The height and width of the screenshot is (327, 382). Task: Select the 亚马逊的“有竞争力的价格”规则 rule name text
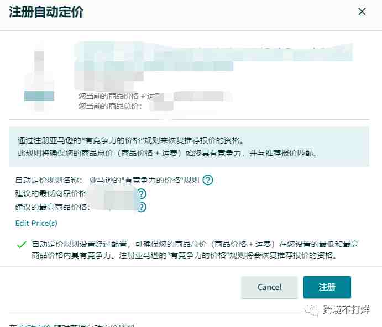click(144, 180)
